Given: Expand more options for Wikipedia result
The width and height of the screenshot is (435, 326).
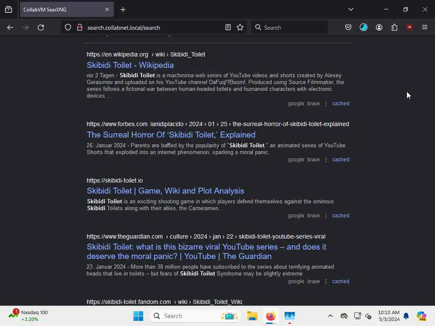Looking at the screenshot, I should (x=326, y=104).
